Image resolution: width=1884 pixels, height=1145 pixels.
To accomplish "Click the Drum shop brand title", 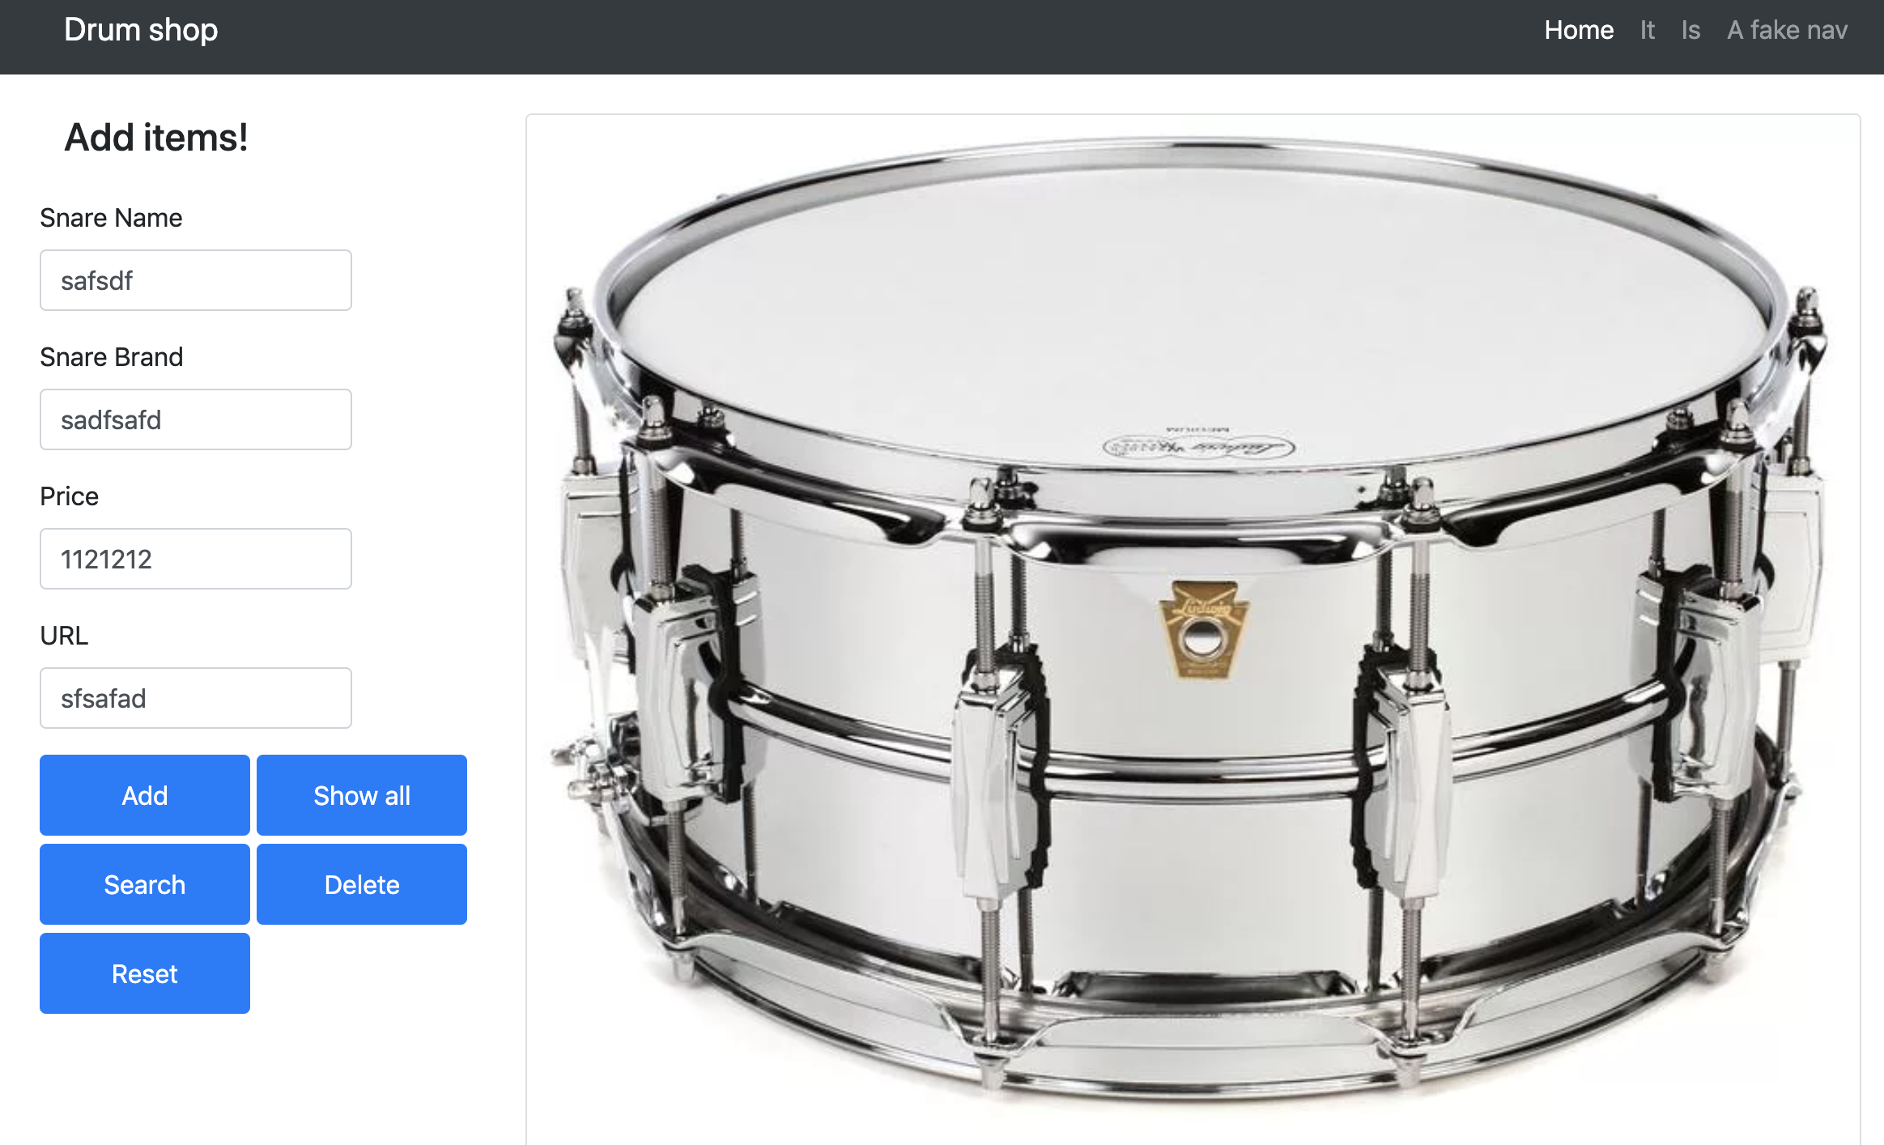I will tap(141, 30).
